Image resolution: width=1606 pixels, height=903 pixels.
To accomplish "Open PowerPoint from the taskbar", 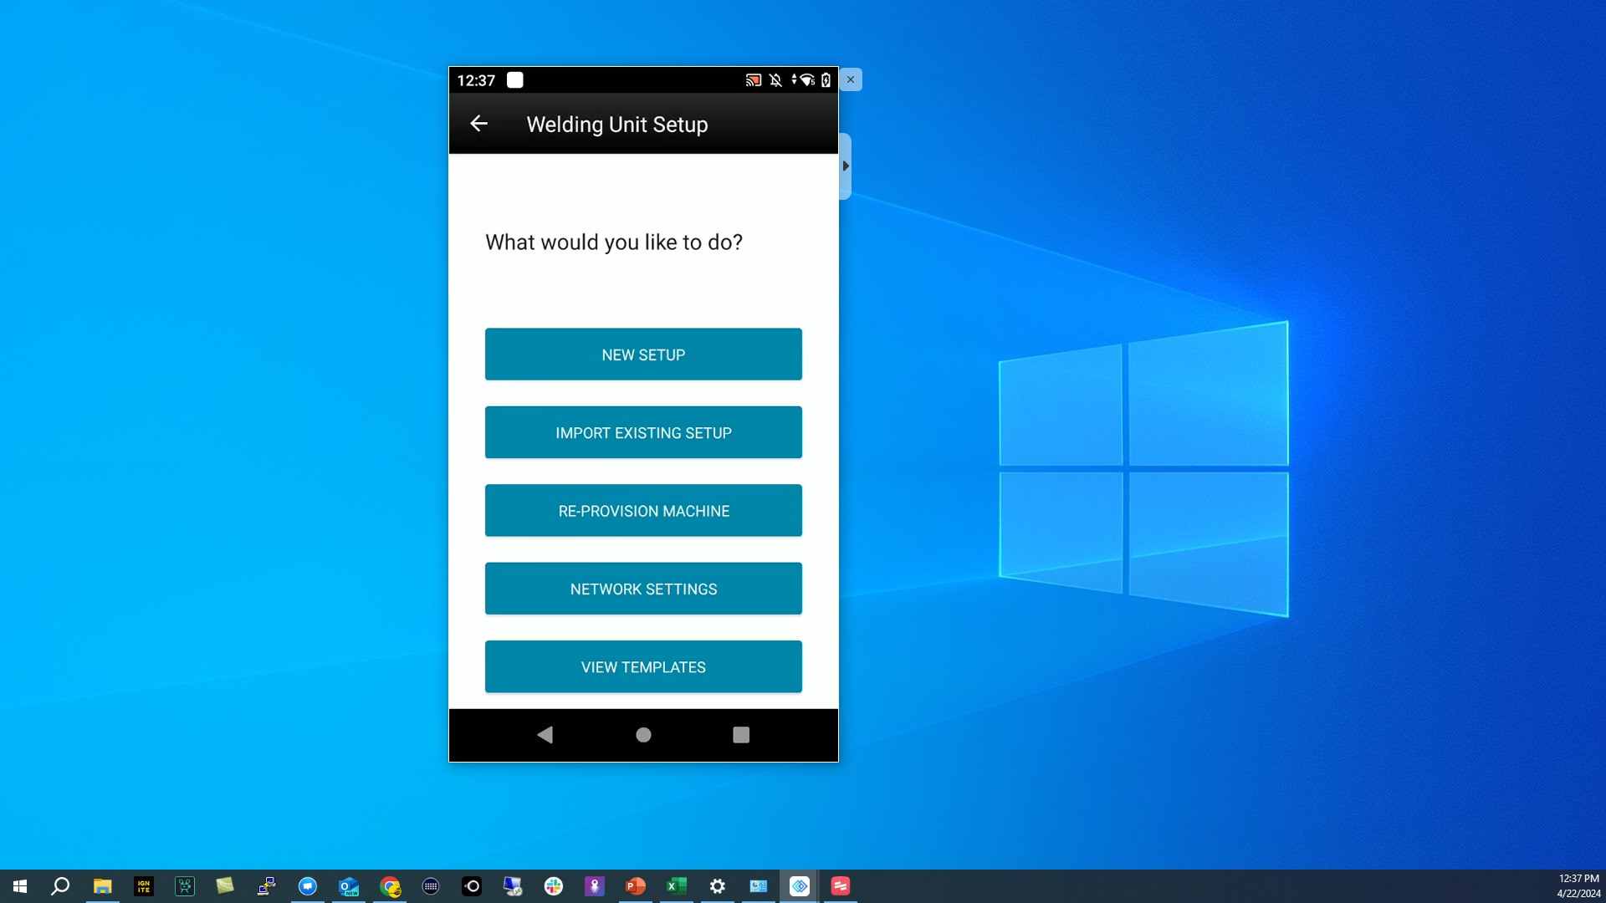I will point(636,886).
